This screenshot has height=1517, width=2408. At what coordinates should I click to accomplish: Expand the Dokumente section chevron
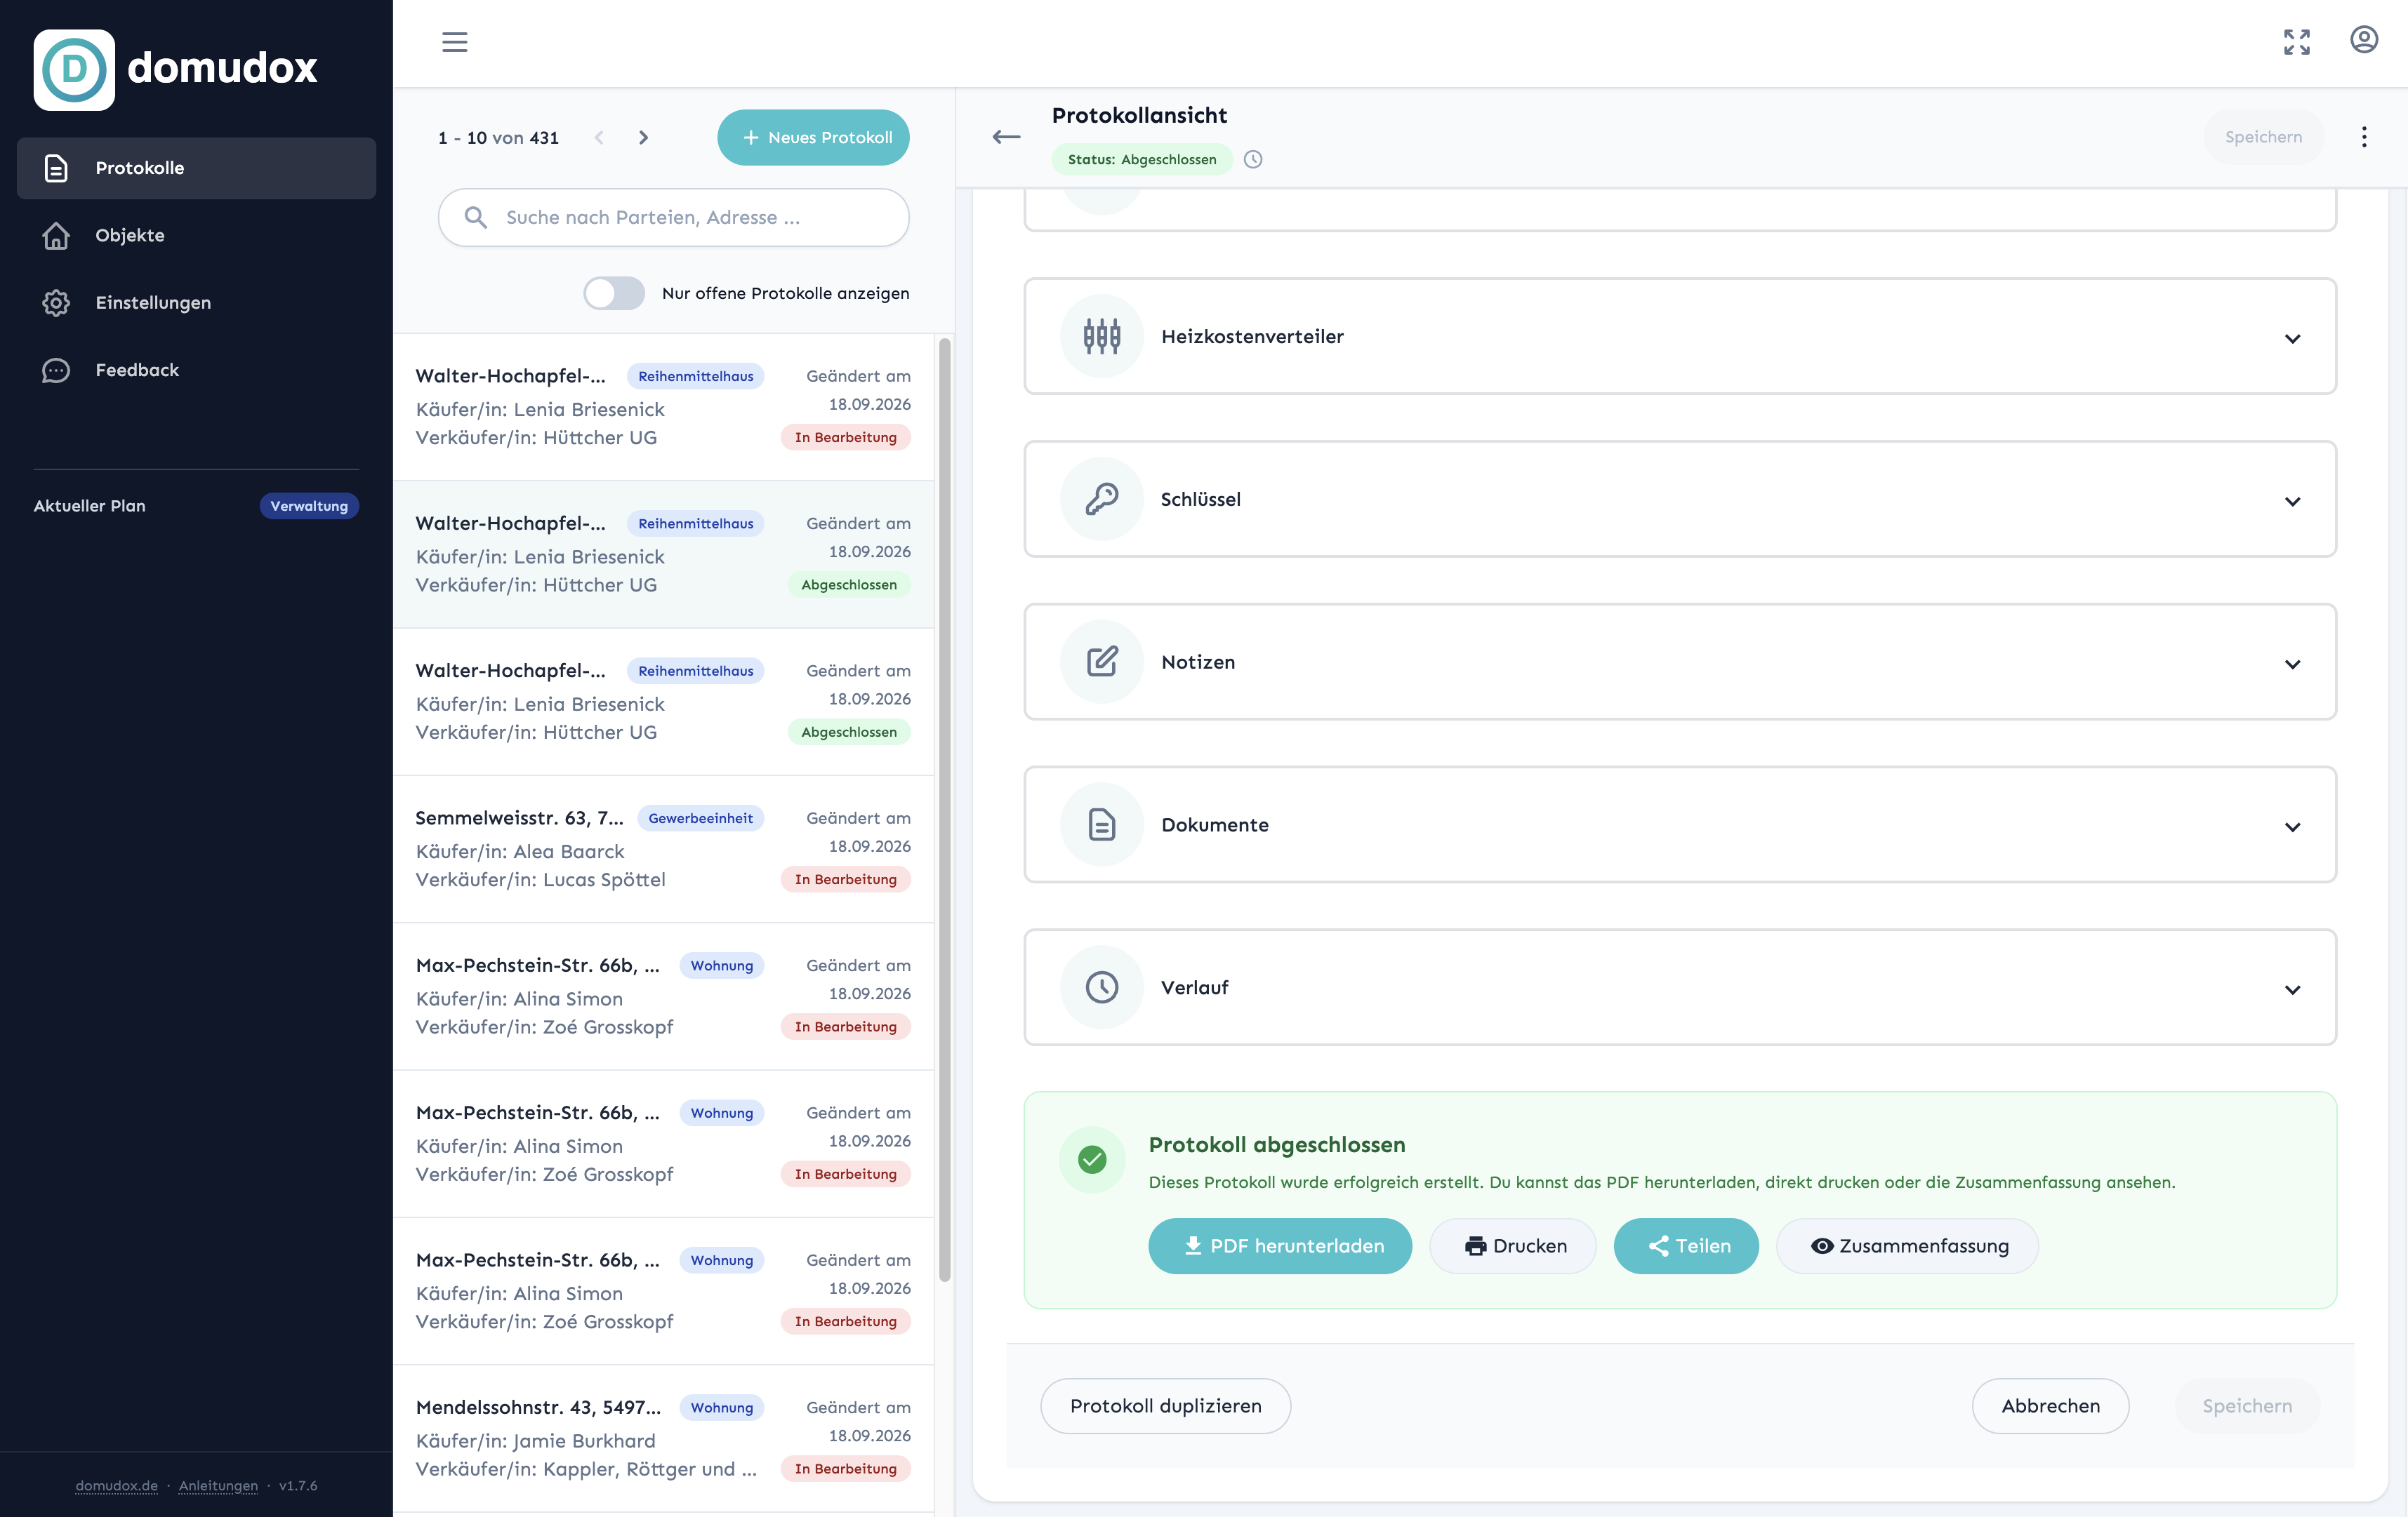[x=2292, y=827]
